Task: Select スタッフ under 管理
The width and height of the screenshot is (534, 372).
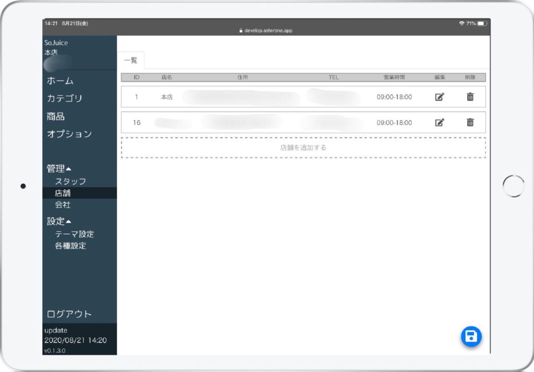Action: click(x=70, y=181)
